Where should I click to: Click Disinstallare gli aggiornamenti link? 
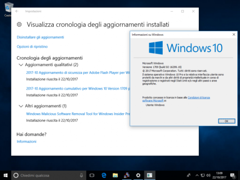(x=40, y=37)
